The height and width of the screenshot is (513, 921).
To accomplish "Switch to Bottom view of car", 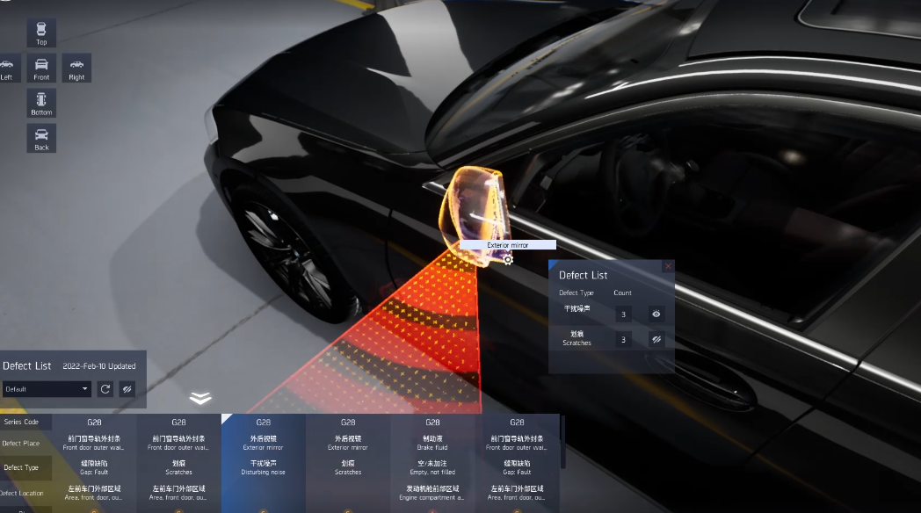I will 41,103.
